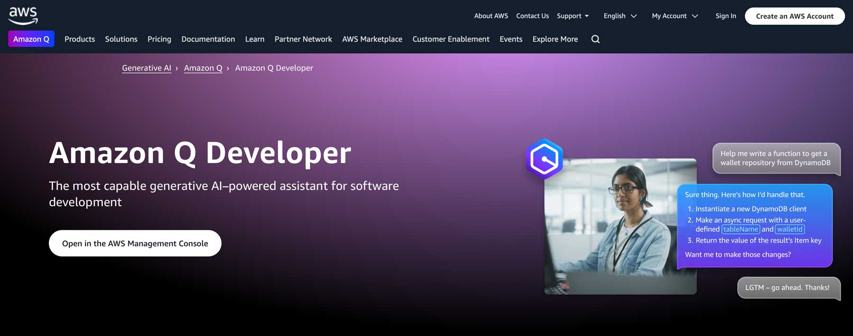Open the Solutions menu
This screenshot has height=336, width=853.
tap(121, 39)
